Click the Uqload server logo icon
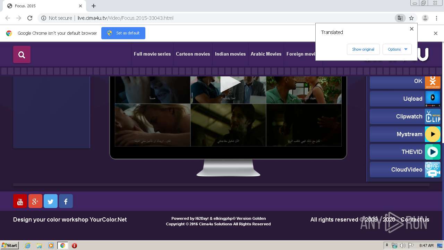The image size is (444, 250). click(x=433, y=99)
